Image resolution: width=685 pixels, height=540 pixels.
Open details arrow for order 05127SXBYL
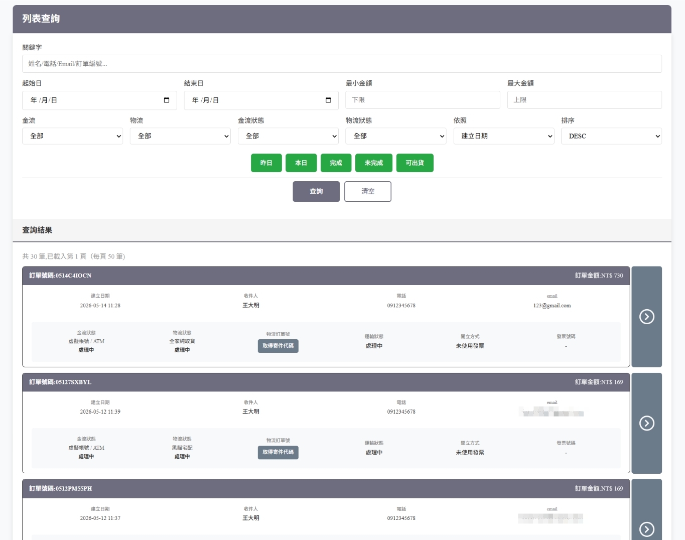tap(646, 423)
